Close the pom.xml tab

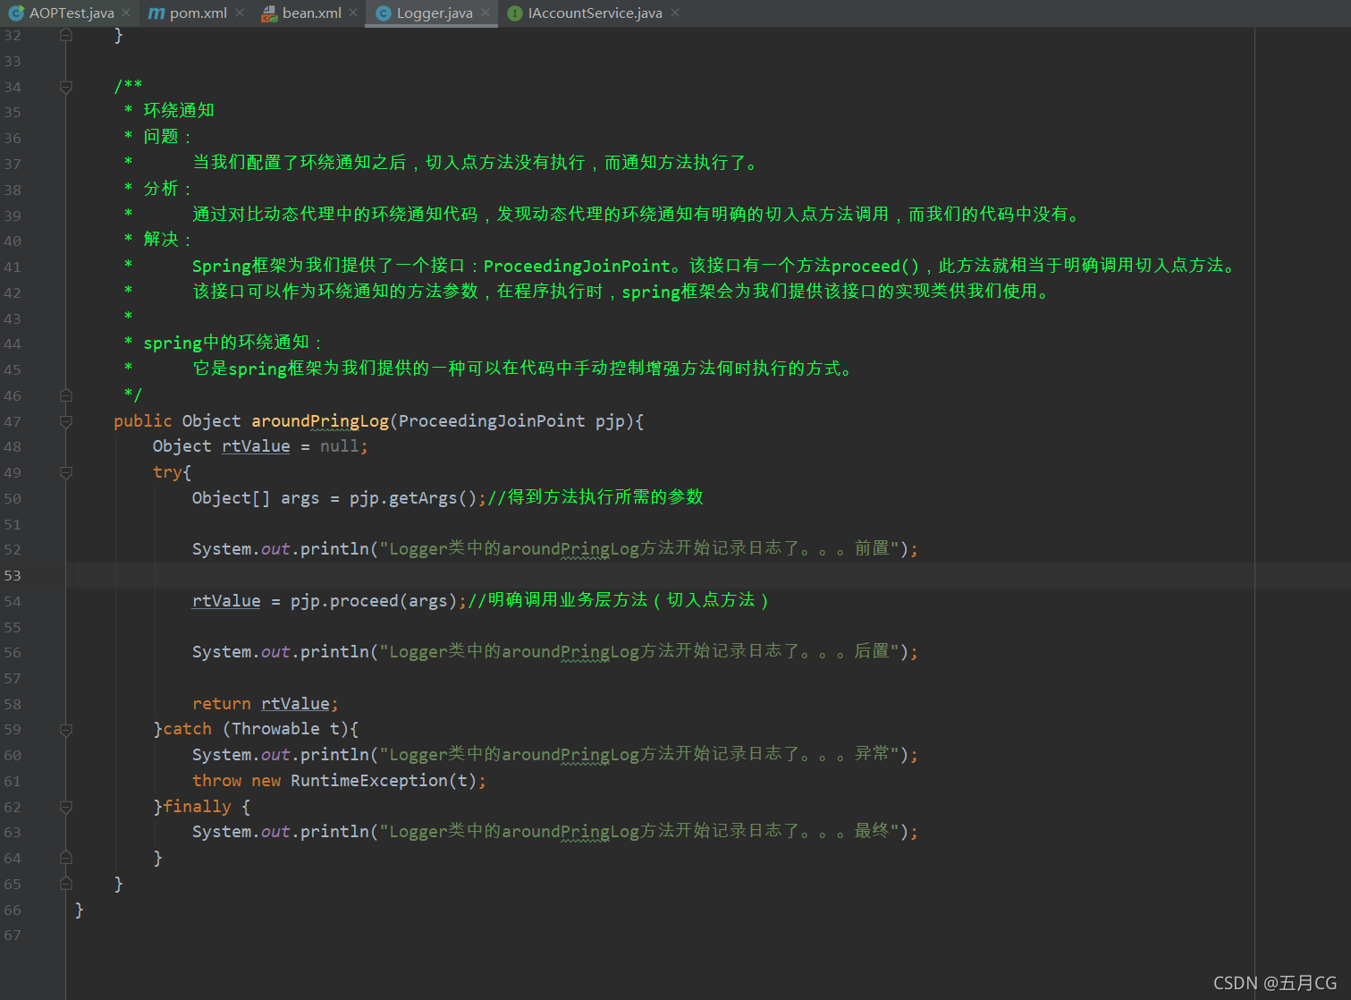pyautogui.click(x=240, y=13)
